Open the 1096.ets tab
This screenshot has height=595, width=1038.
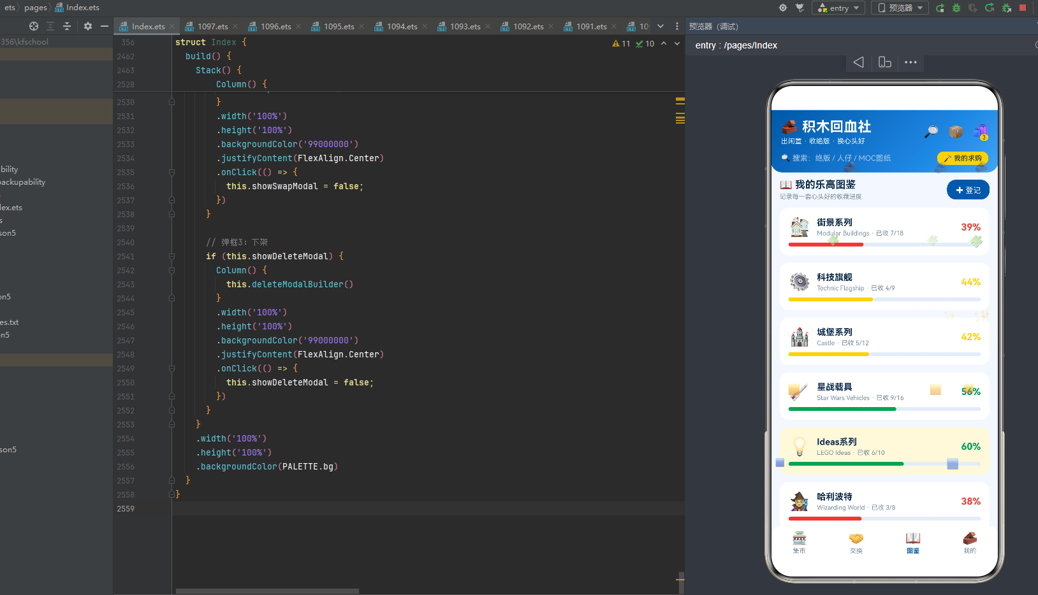275,26
